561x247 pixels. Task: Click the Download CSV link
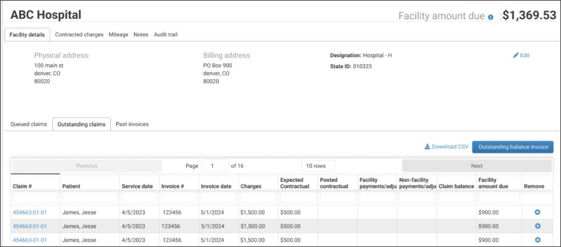tap(450, 147)
